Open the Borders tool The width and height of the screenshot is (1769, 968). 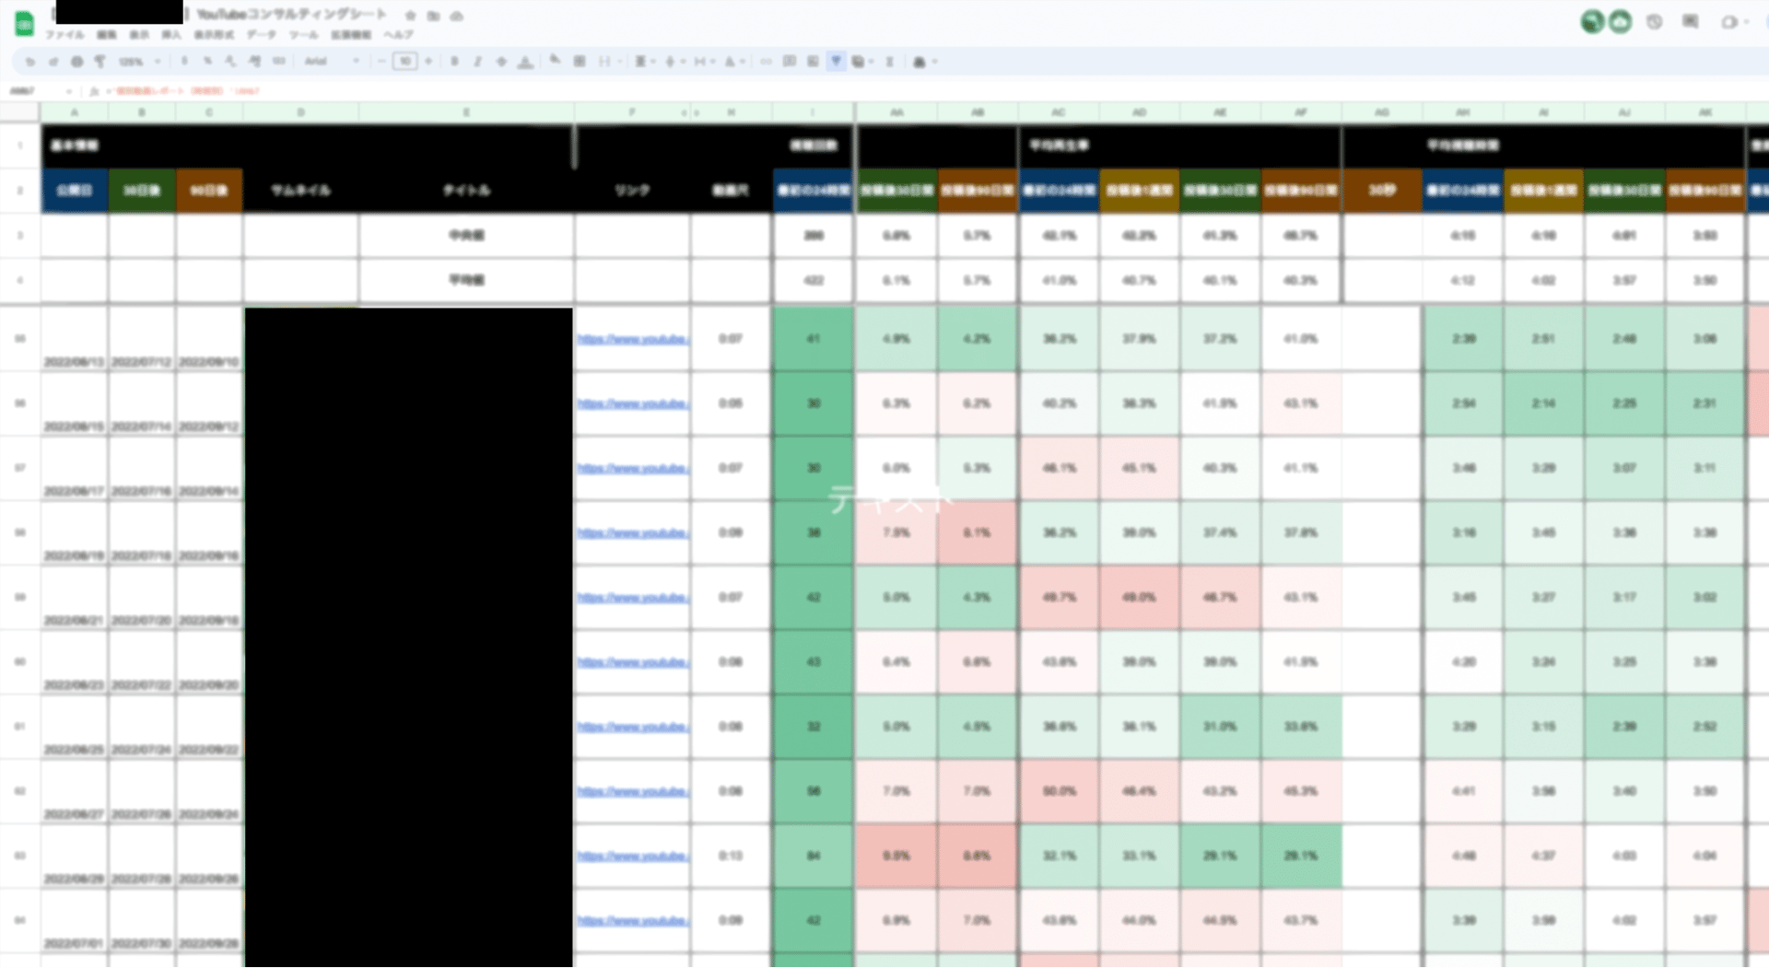pyautogui.click(x=580, y=62)
